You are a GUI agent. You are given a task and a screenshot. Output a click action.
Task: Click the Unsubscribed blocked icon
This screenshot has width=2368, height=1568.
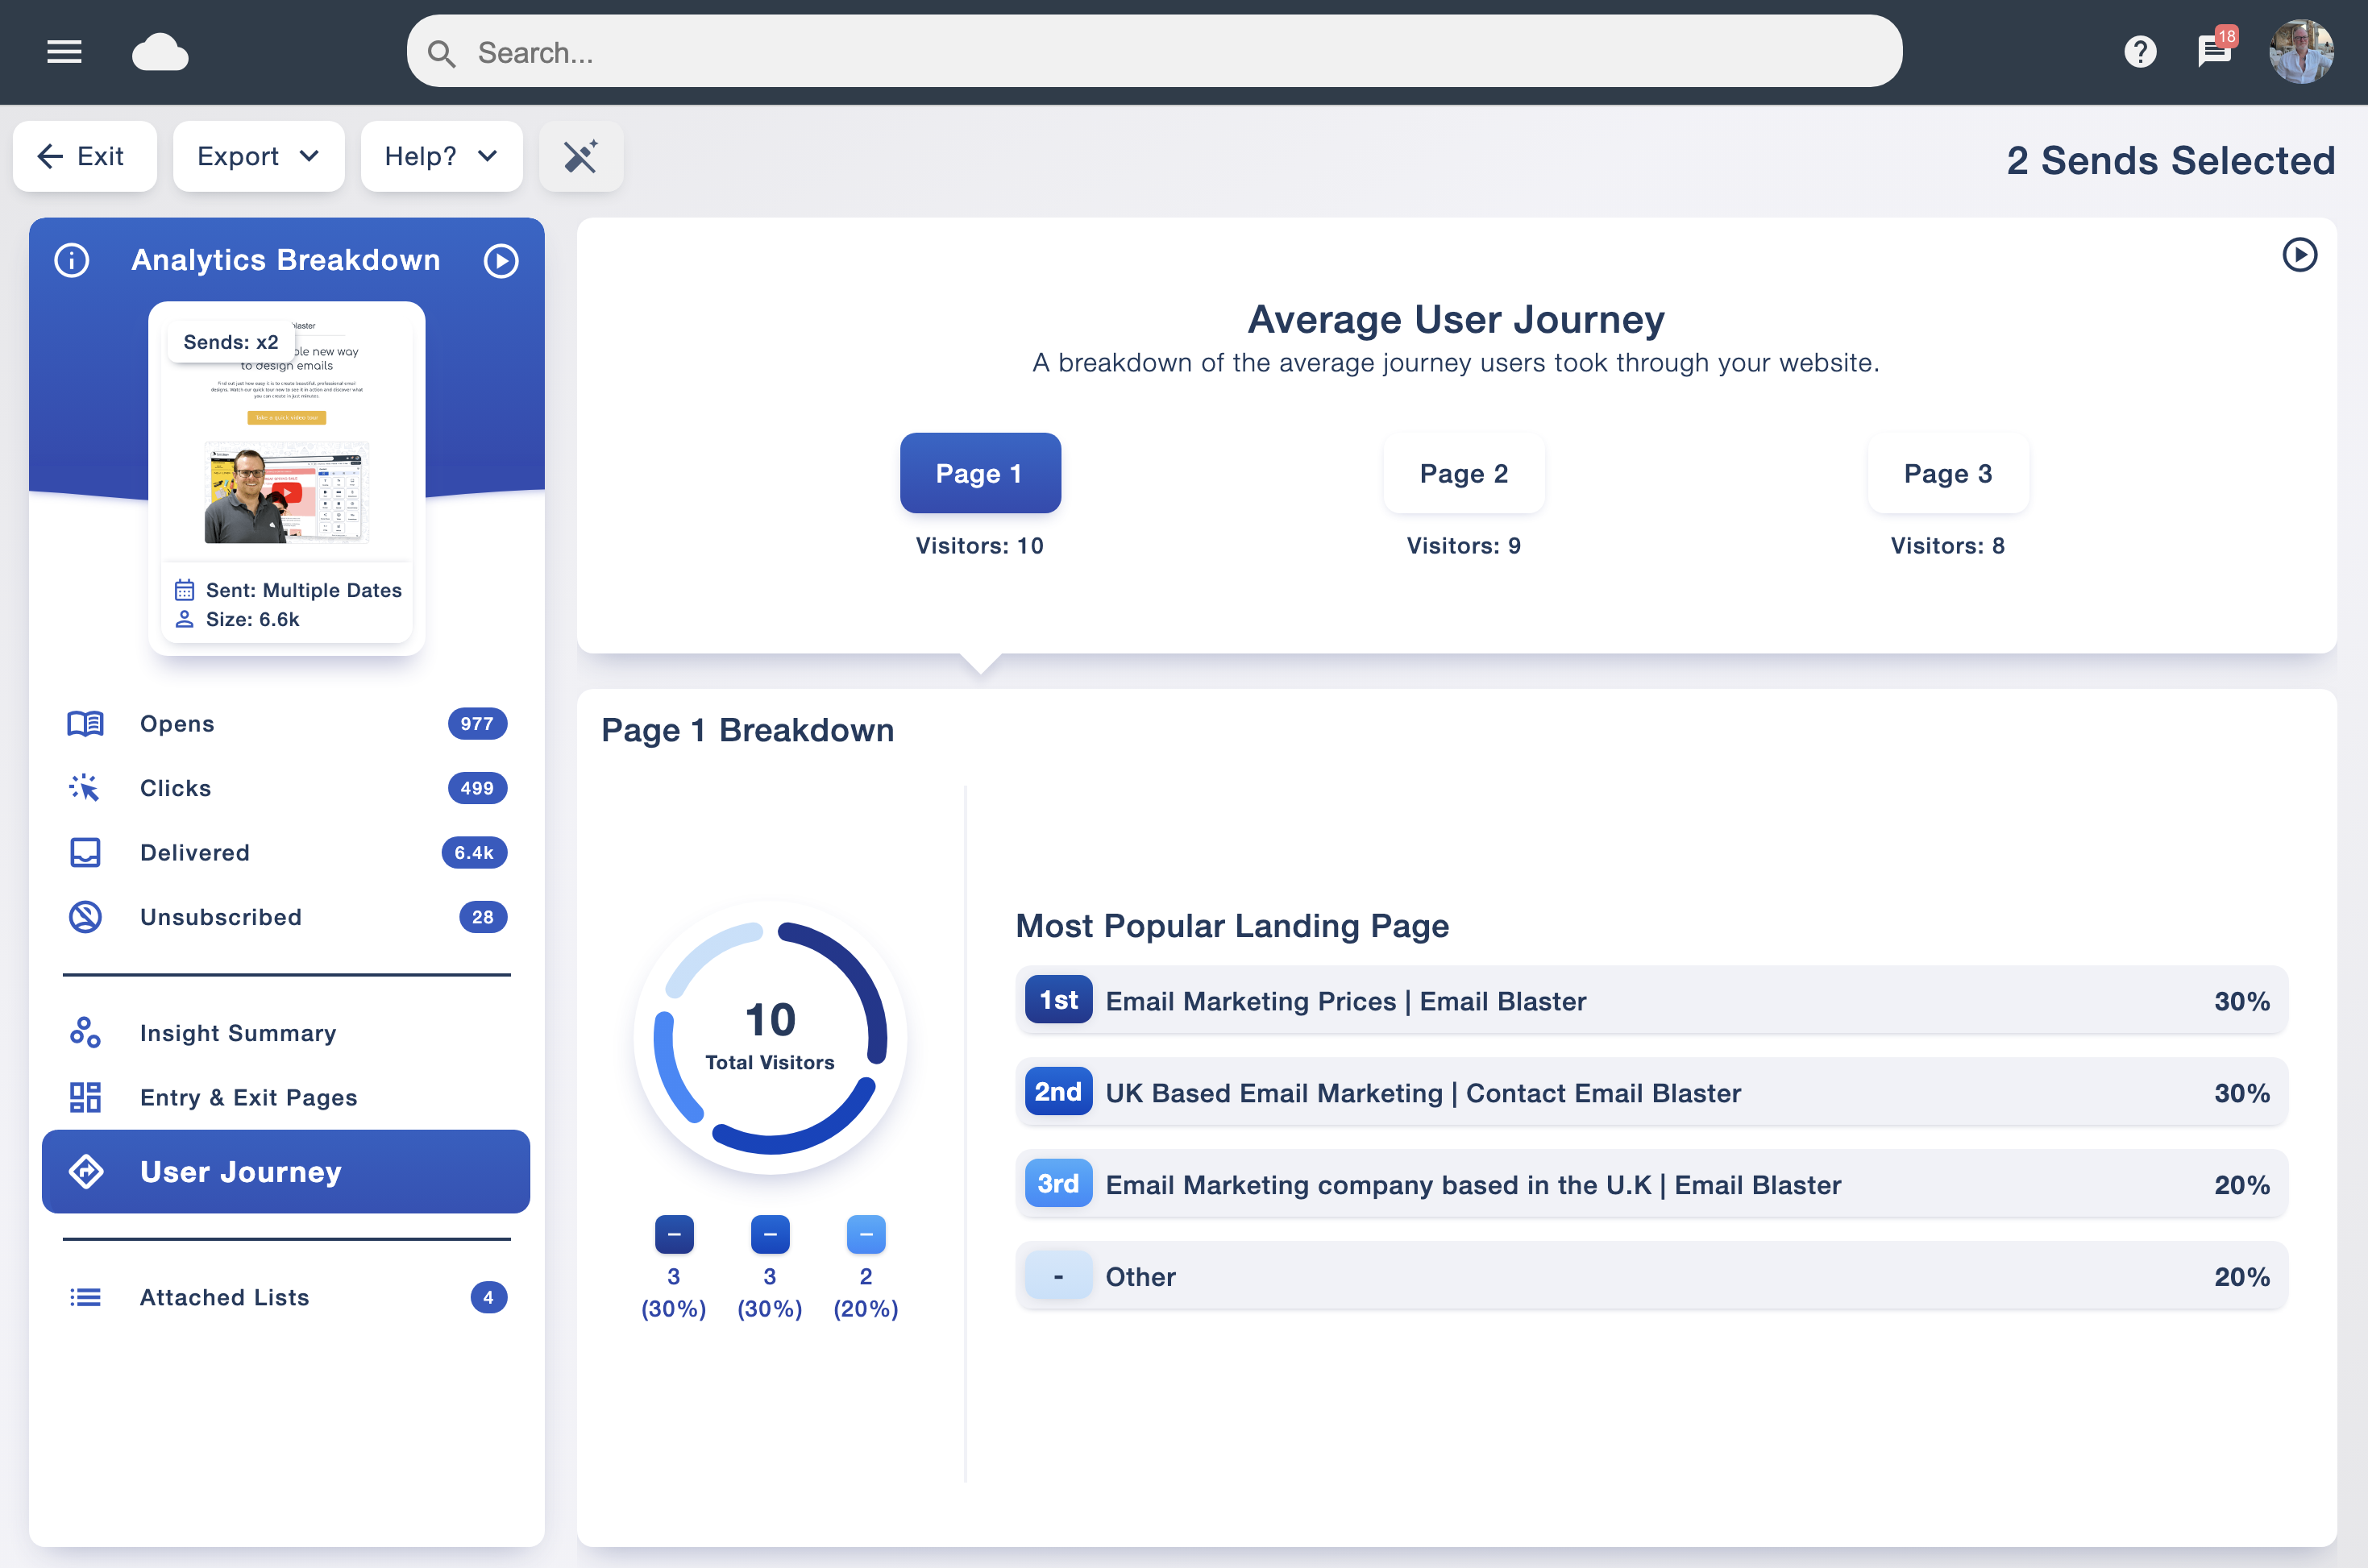coord(85,917)
